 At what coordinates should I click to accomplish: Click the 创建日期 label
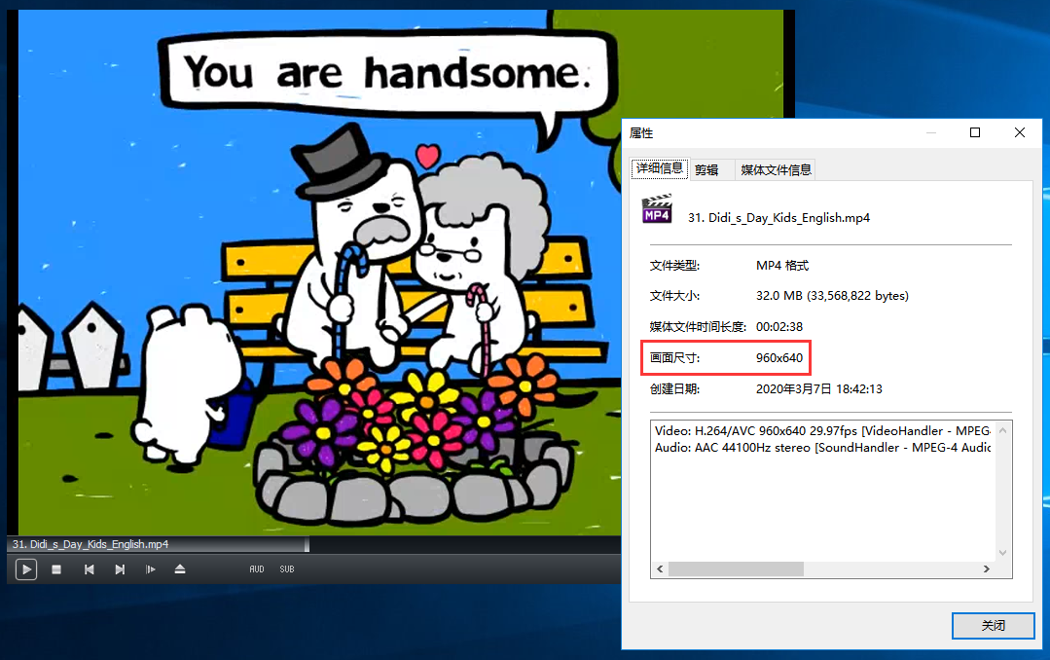pos(674,389)
